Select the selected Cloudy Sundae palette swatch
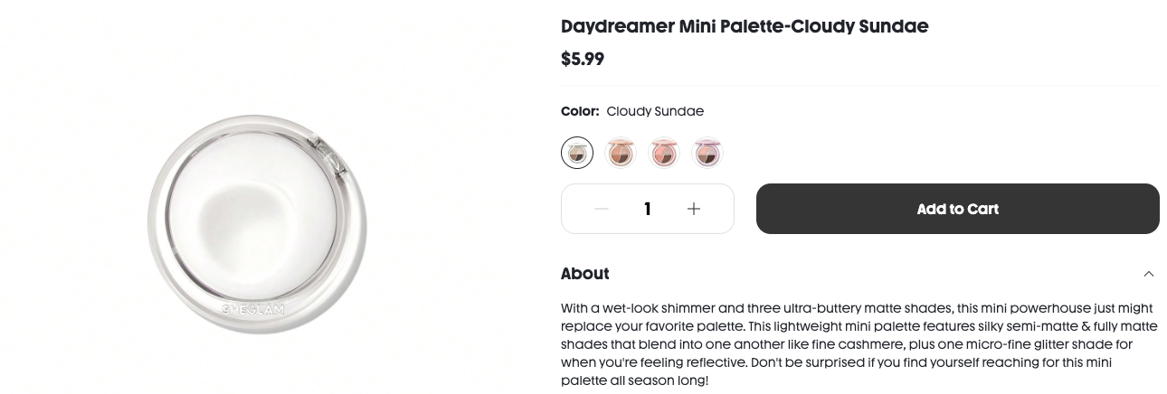1167x394 pixels. click(577, 153)
